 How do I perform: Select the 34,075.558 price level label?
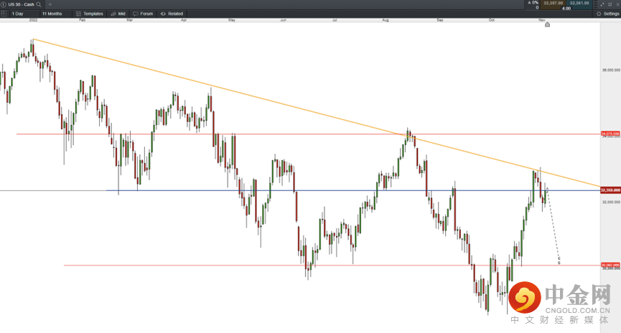coord(610,133)
